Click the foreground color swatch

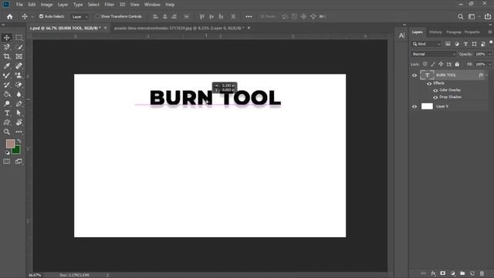point(10,144)
